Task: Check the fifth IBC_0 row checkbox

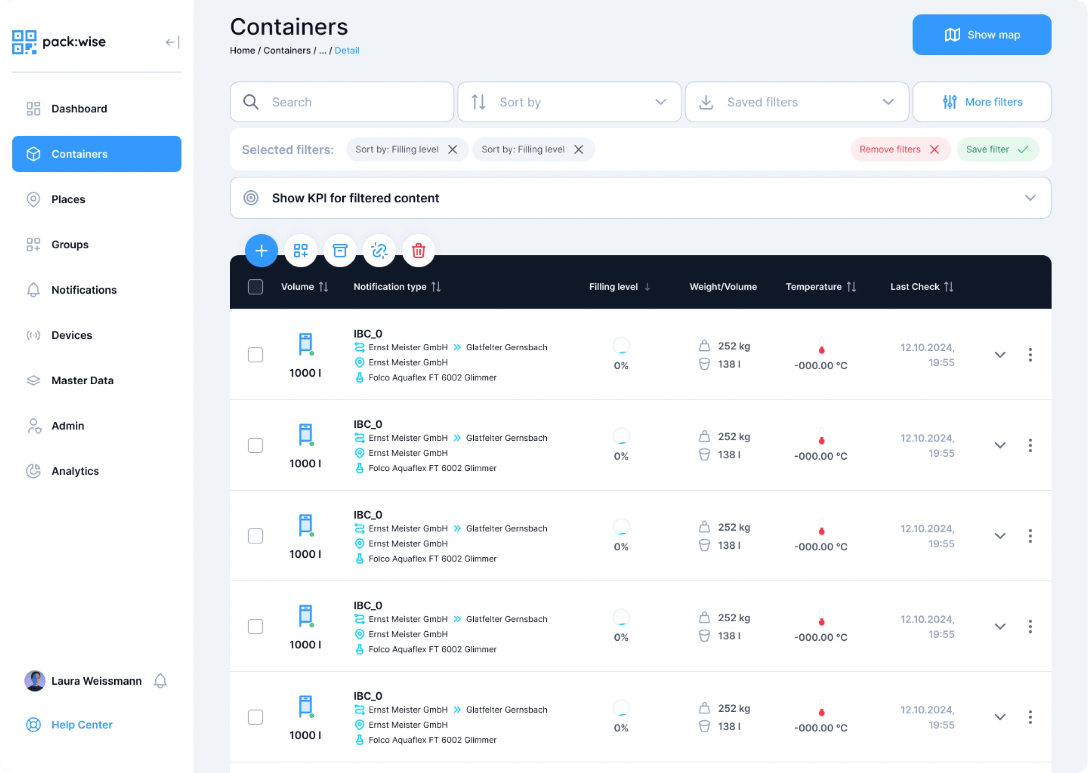Action: pyautogui.click(x=256, y=717)
